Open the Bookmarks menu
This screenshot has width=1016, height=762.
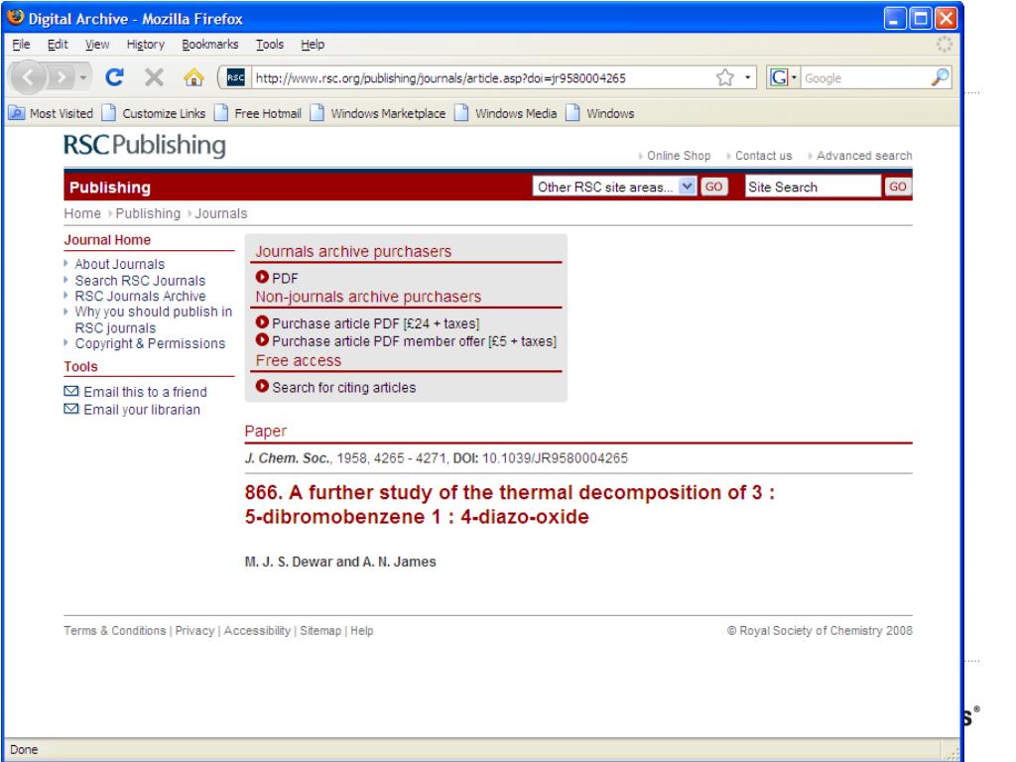pos(210,44)
